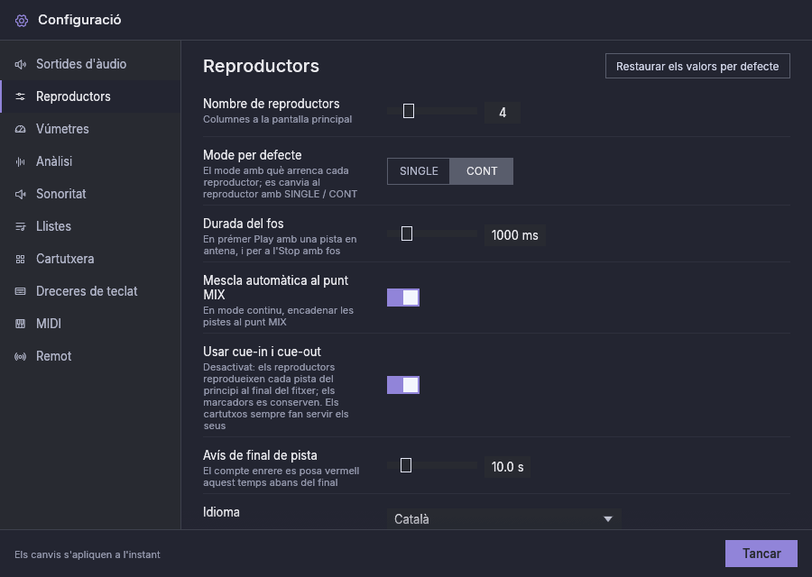Click the Reproductors page heading

click(261, 66)
